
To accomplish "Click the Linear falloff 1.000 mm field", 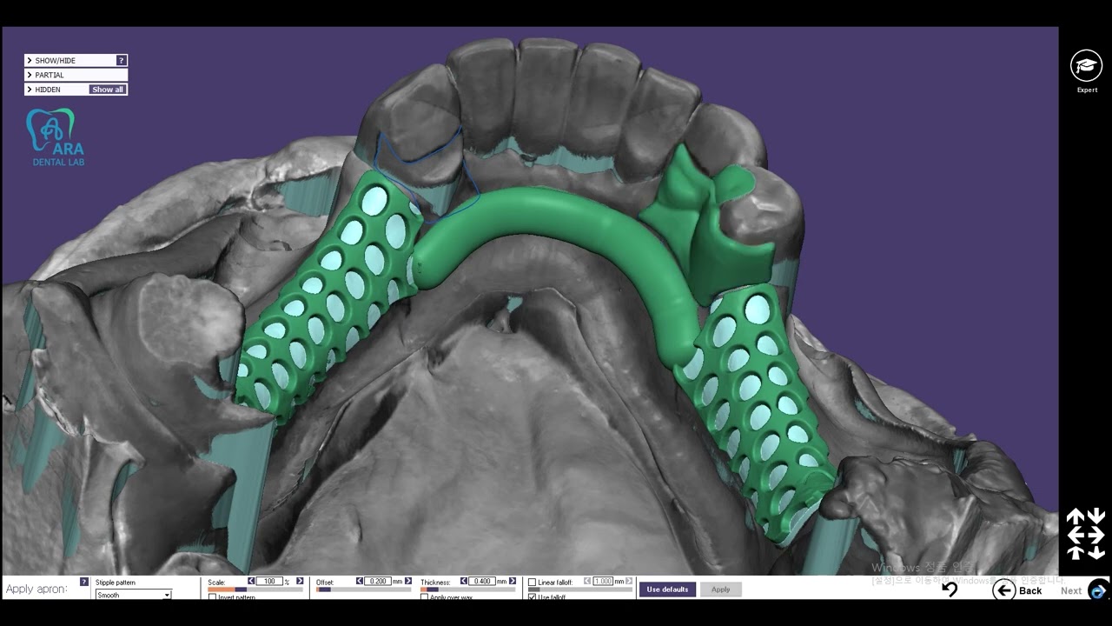I will coord(602,581).
